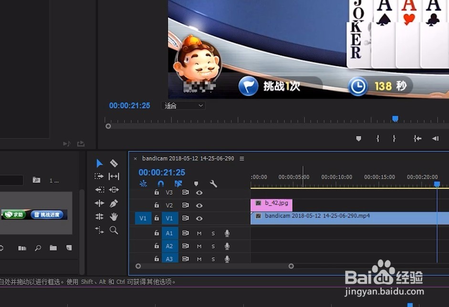
Task: Mark In point in Program Monitor
Action: pos(378,139)
